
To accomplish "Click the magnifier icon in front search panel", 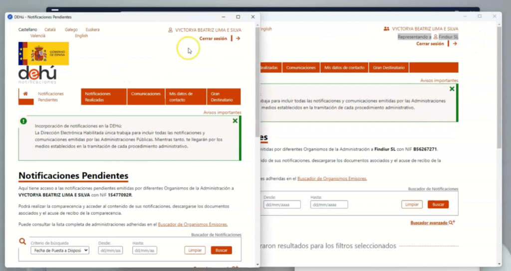I will pyautogui.click(x=22, y=241).
